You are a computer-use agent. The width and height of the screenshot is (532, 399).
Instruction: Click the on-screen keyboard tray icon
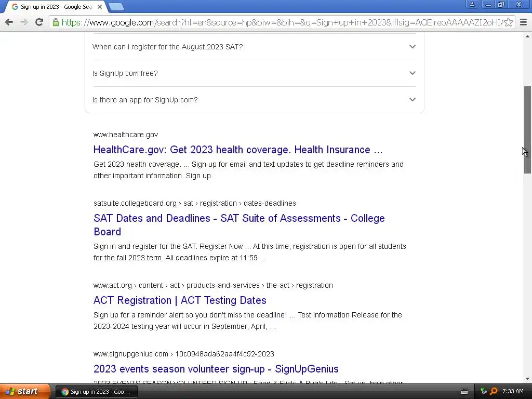(x=464, y=392)
